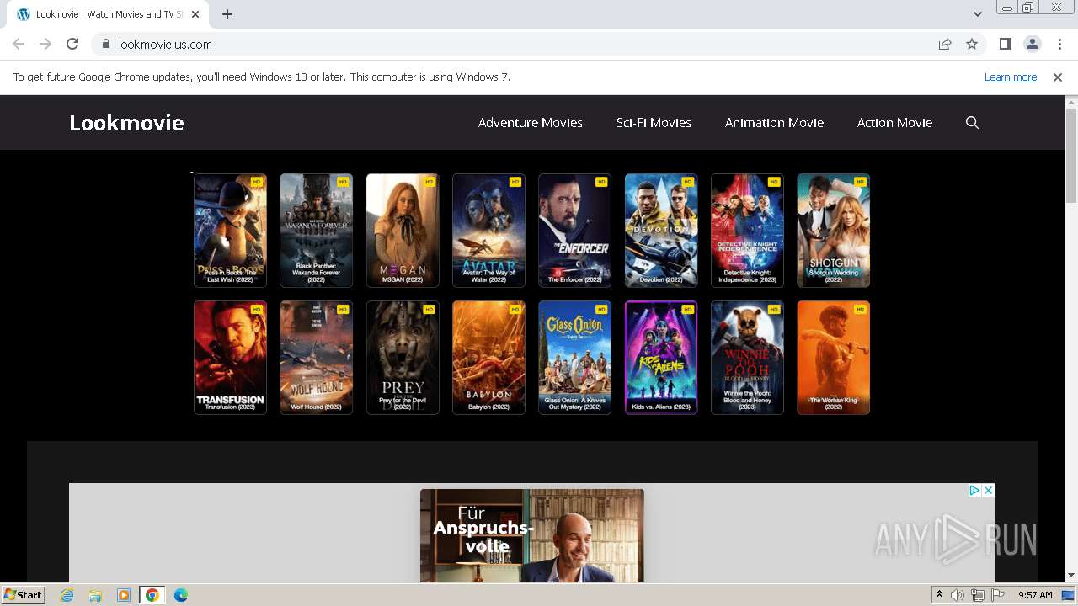Open the network tray icon
The width and height of the screenshot is (1078, 606).
pyautogui.click(x=978, y=595)
